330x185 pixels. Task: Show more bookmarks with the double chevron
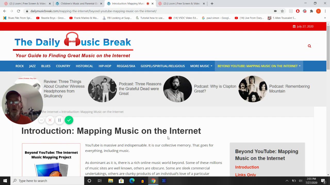pos(325,18)
